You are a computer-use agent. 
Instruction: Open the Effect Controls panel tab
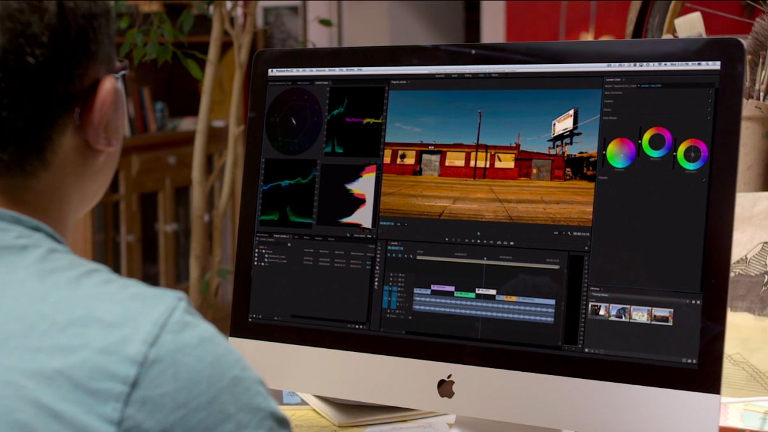click(x=303, y=83)
